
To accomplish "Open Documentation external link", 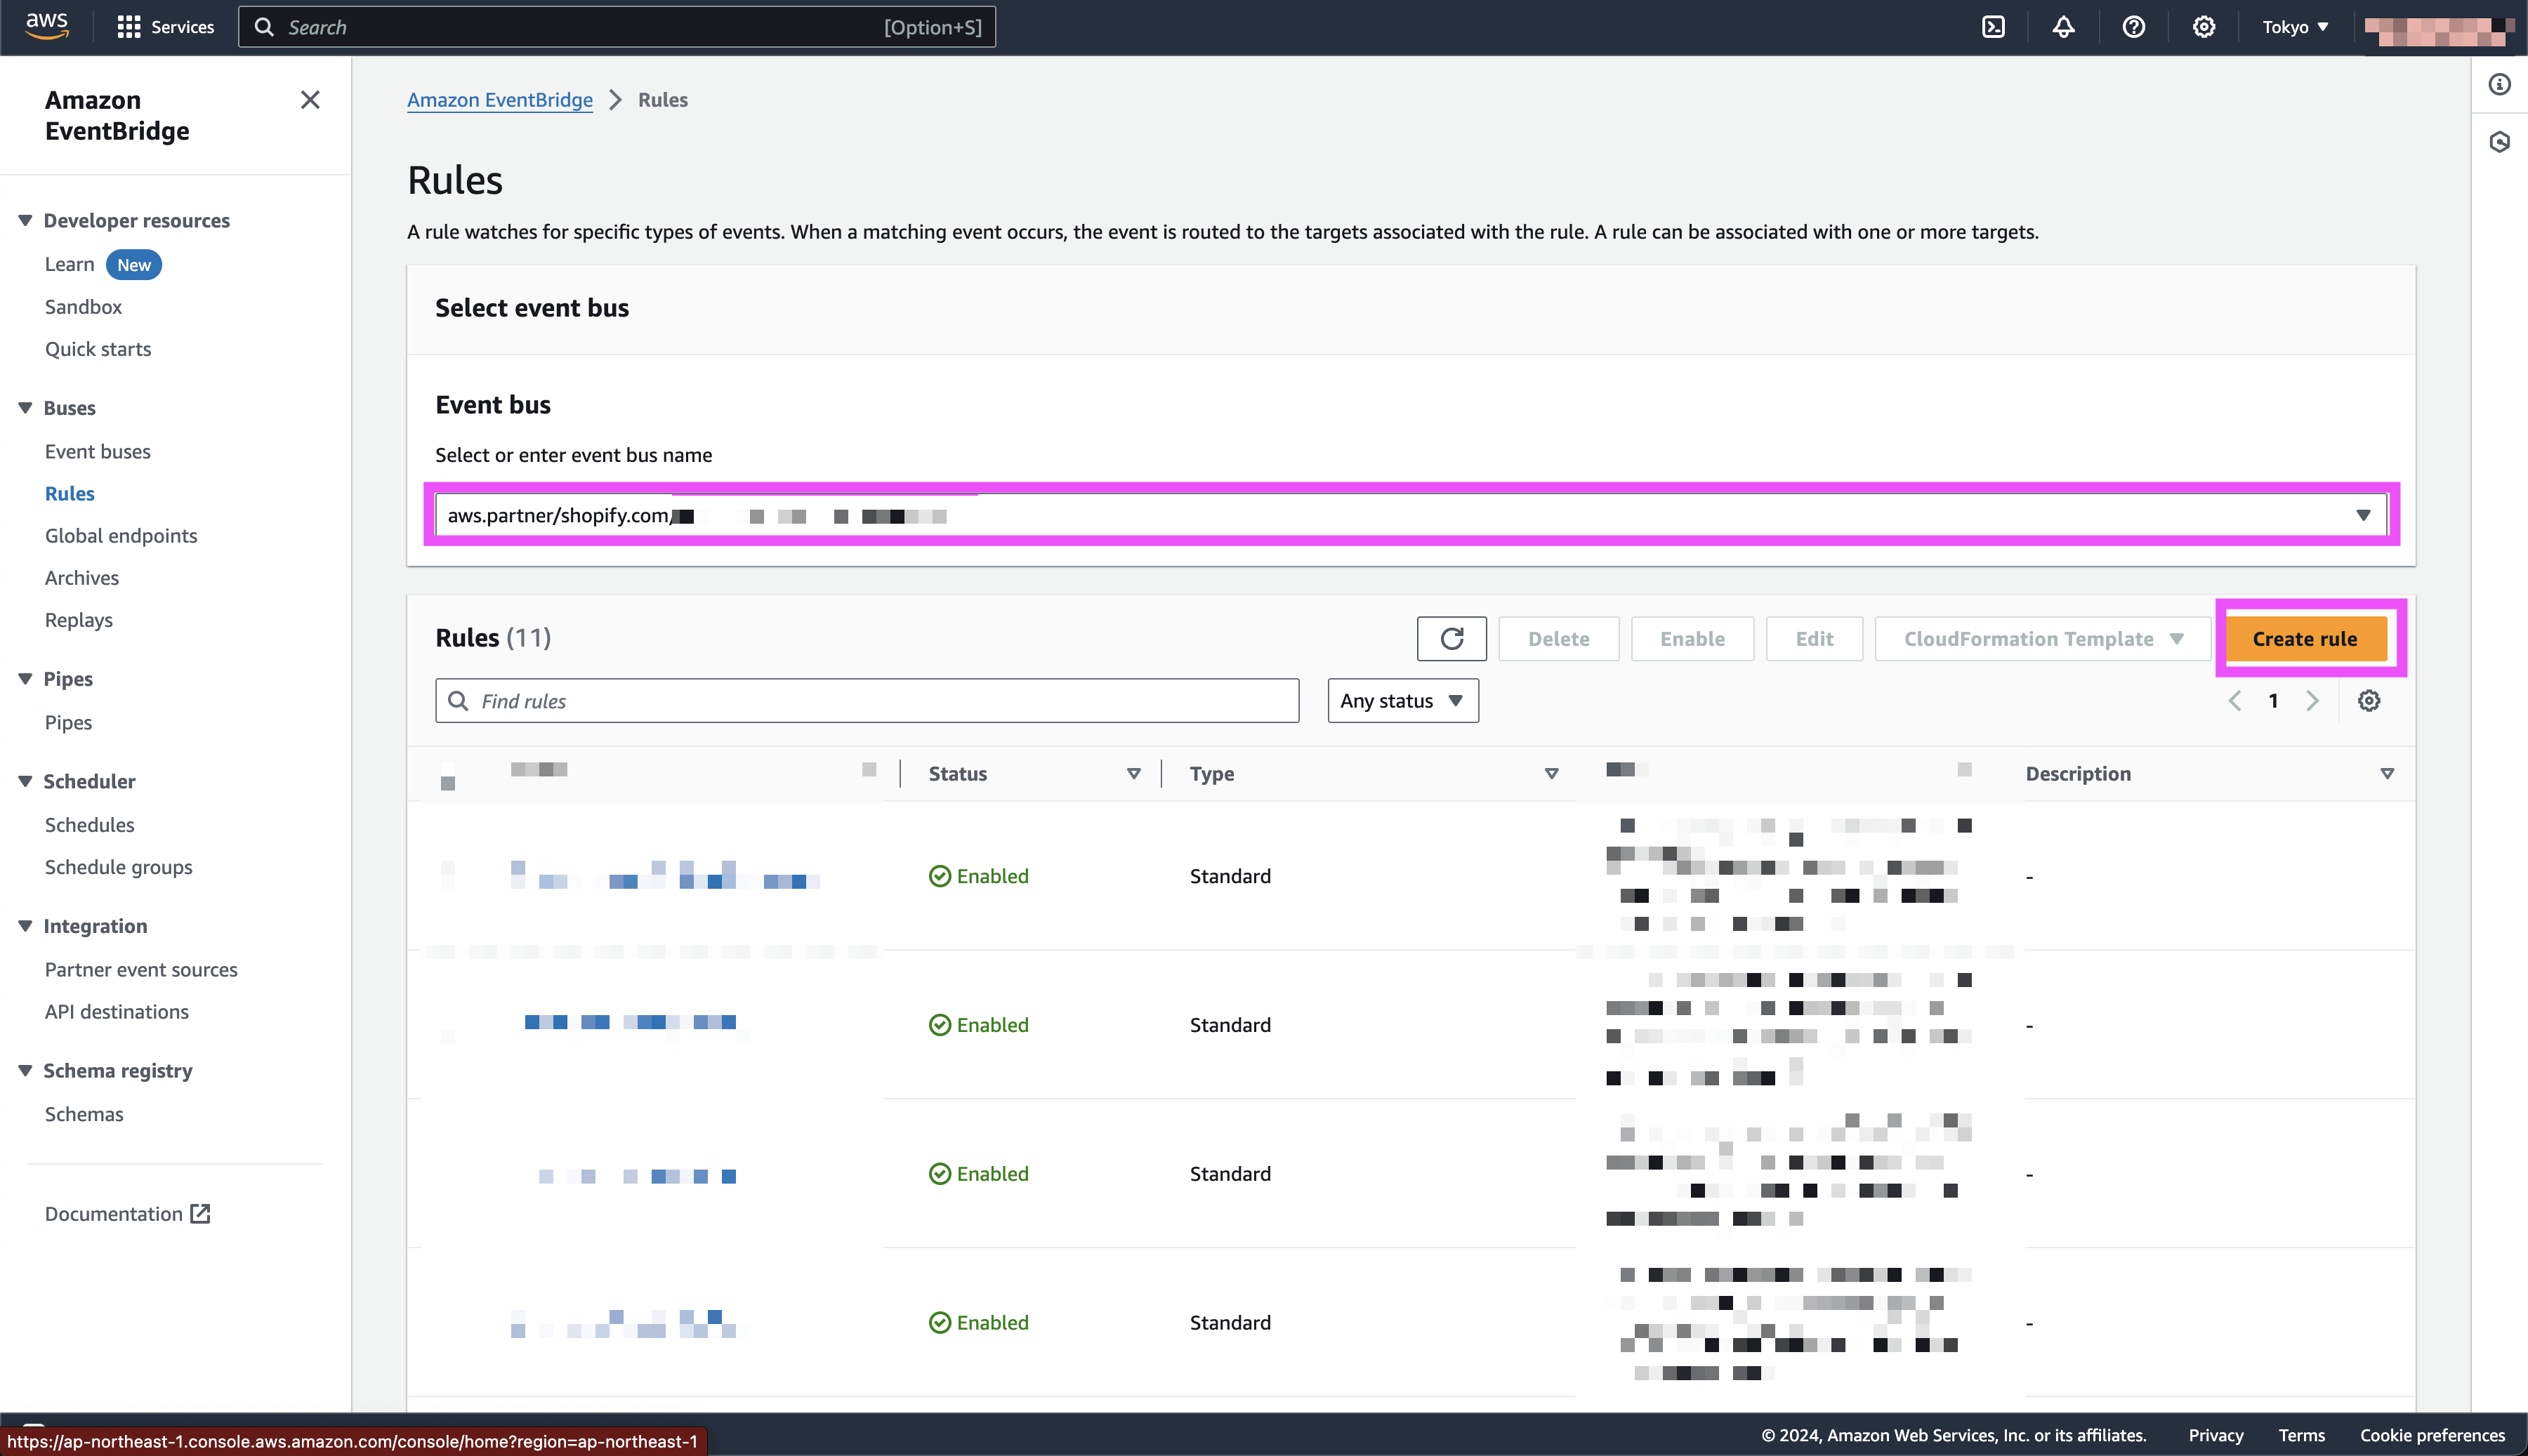I will (x=127, y=1214).
